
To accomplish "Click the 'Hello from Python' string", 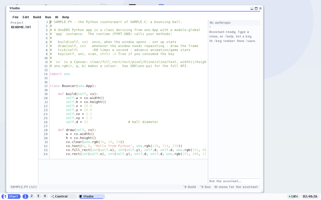I will click(113, 146).
